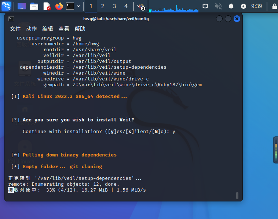Minimize the terminal window

click(x=219, y=19)
